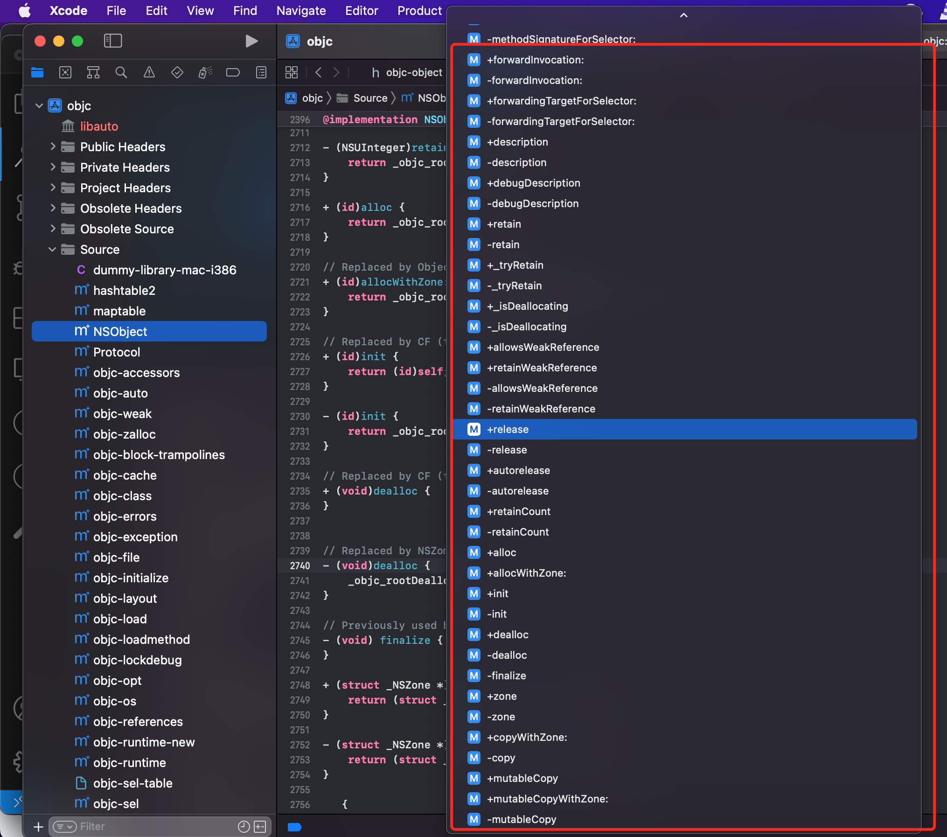Open the find navigator magnifier icon
This screenshot has height=837, width=947.
(x=121, y=72)
